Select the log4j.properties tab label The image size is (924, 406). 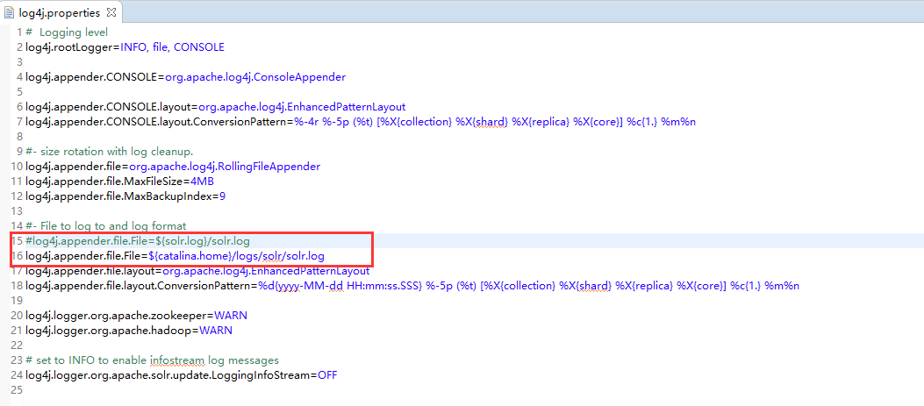click(61, 13)
